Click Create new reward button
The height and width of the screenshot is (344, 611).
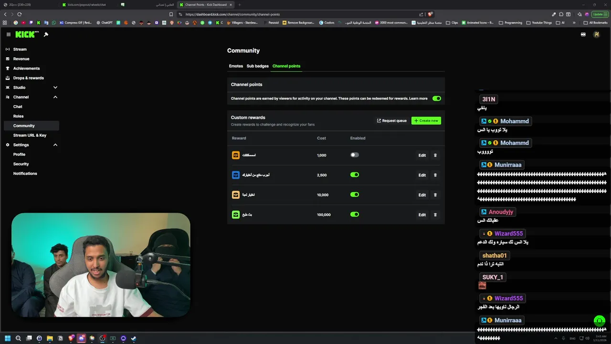click(426, 121)
